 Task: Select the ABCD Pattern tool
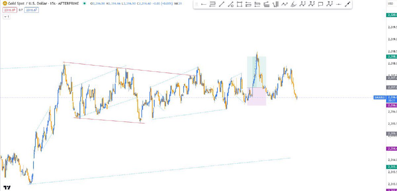tap(302, 5)
